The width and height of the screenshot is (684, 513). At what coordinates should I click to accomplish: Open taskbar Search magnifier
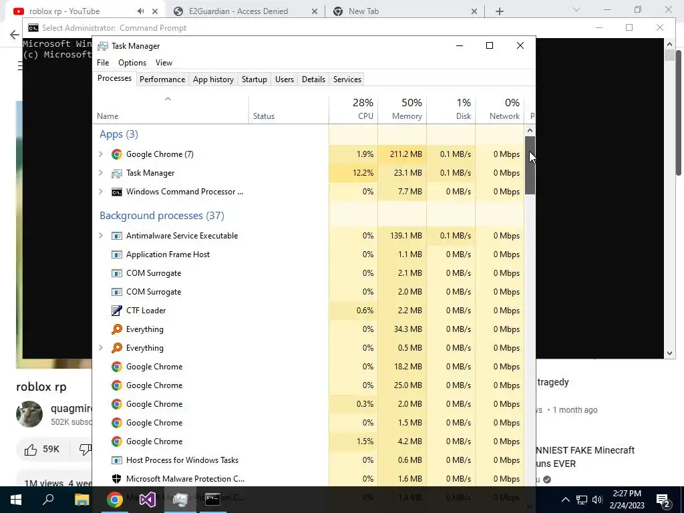48,500
